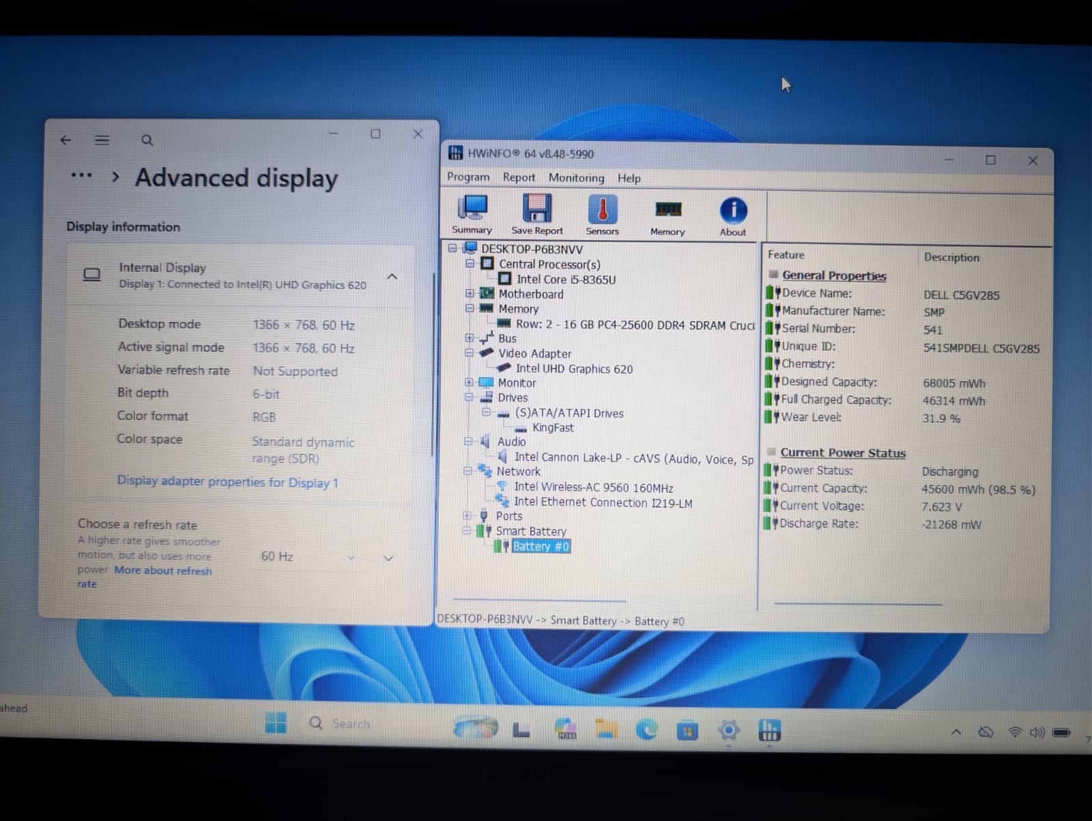Open the Help menu in HWiNFO
This screenshot has width=1092, height=821.
[x=629, y=178]
